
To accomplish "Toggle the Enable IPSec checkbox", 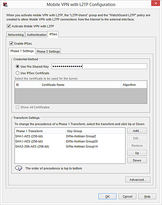I will tap(11, 43).
